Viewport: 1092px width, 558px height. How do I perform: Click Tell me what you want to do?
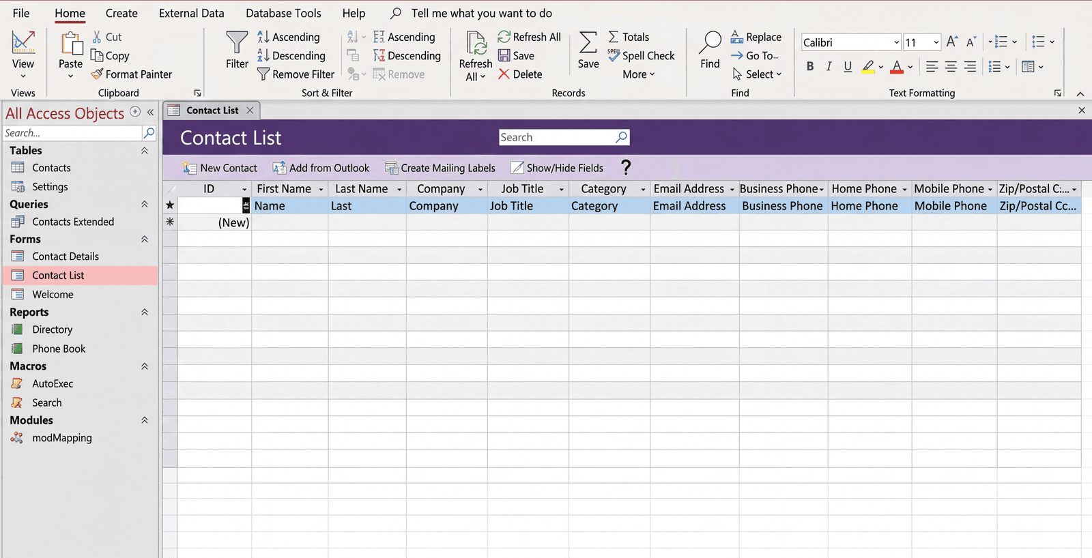[x=481, y=13]
